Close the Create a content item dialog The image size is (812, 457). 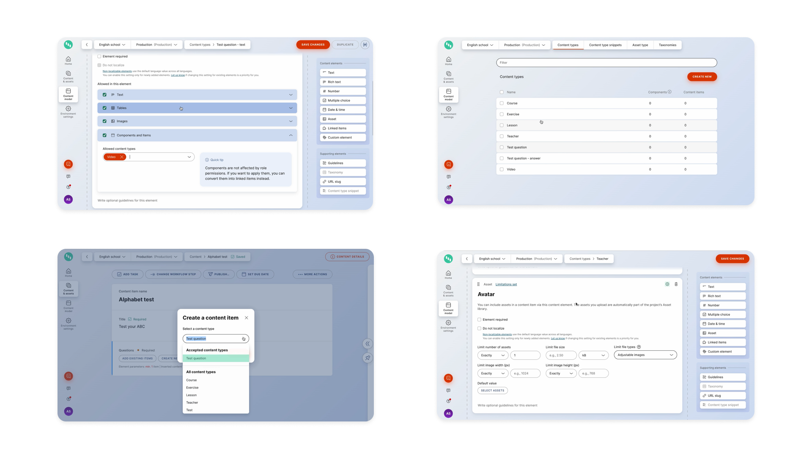[247, 318]
